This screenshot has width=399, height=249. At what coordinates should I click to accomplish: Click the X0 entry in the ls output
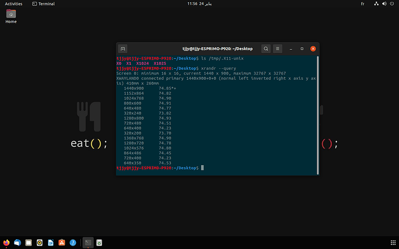pos(119,64)
